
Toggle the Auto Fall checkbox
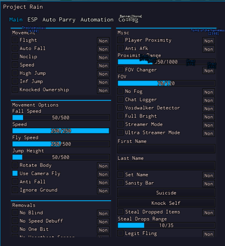click(15, 48)
